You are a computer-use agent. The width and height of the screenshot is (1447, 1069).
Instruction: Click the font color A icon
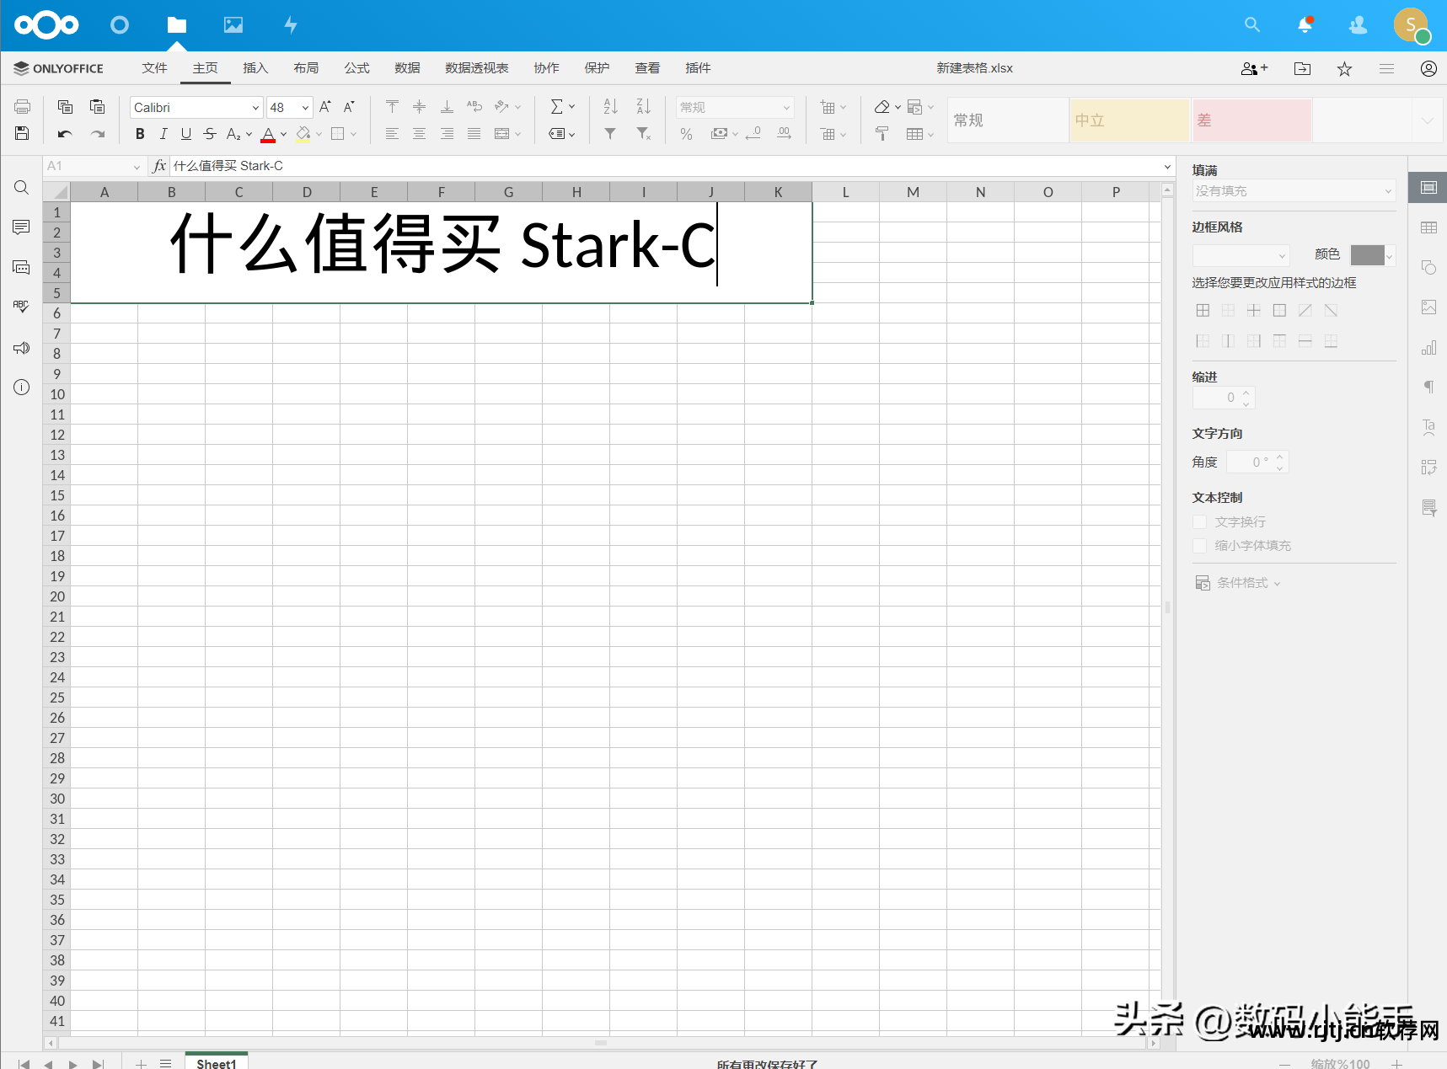click(x=268, y=134)
